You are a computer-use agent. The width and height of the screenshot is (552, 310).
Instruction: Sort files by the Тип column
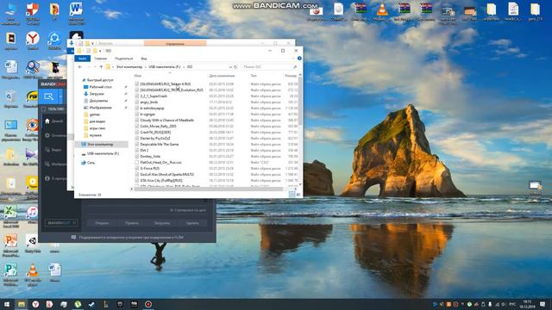[254, 76]
